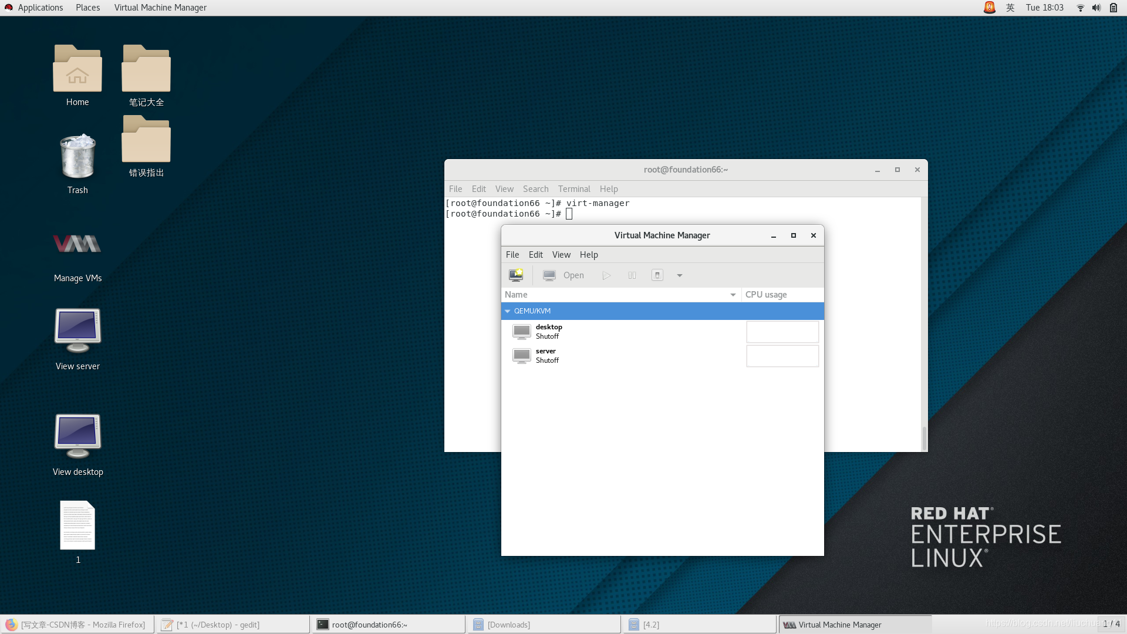
Task: Open Name column sort arrow
Action: pos(733,295)
